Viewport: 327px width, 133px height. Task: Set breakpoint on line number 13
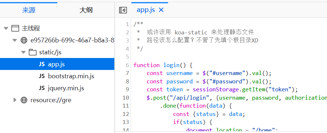(126, 122)
